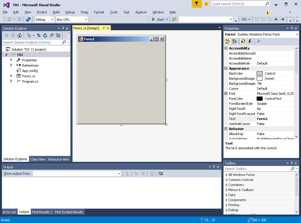This screenshot has height=223, width=301.
Task: Open the Debug configuration dropdown
Action: point(44,19)
